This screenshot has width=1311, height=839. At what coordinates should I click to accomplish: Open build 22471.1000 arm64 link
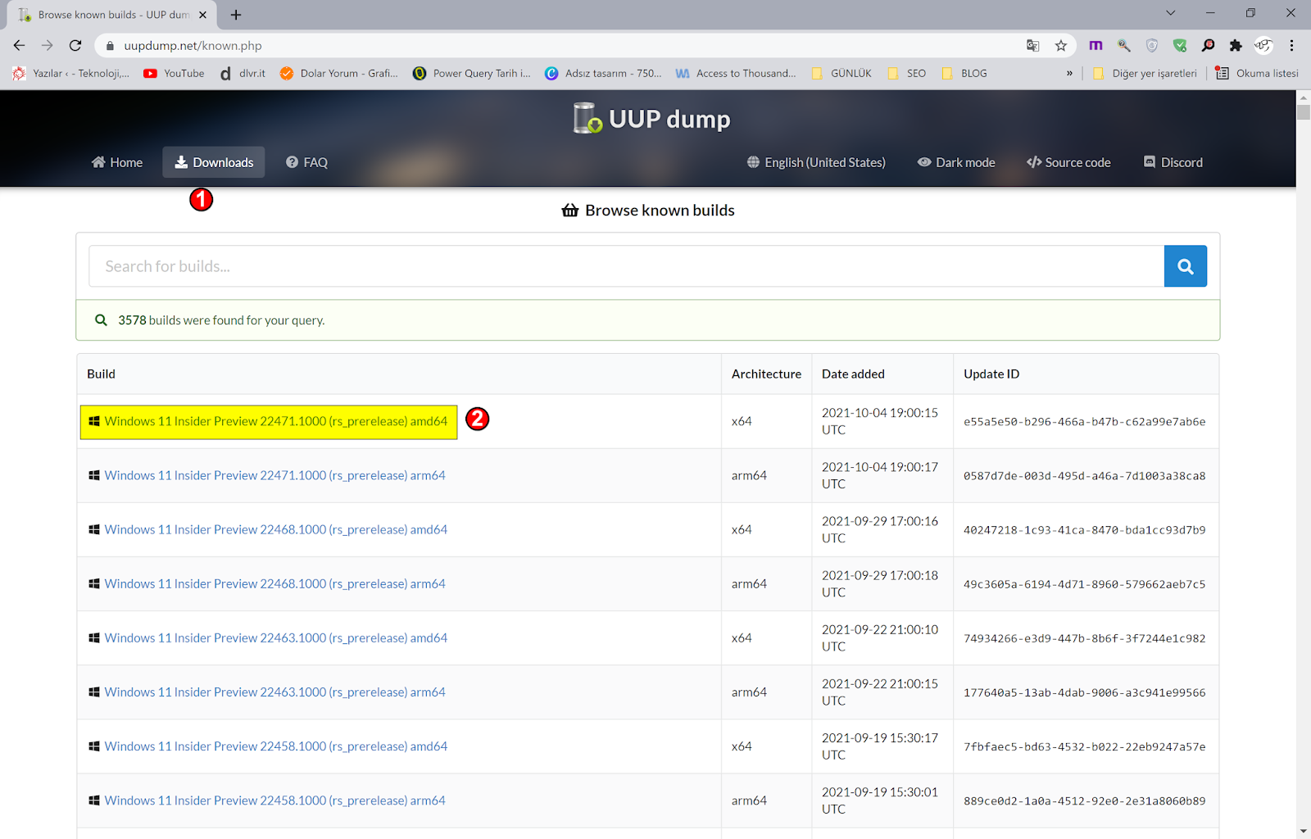(x=274, y=475)
